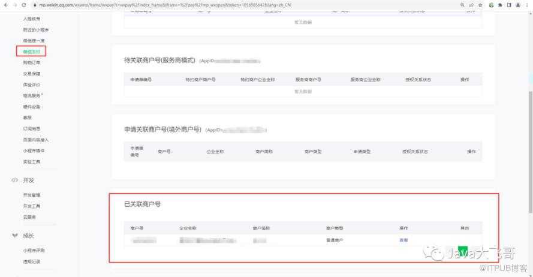
Task: Click 查看 link in 已关联商户号 table
Action: [x=403, y=240]
